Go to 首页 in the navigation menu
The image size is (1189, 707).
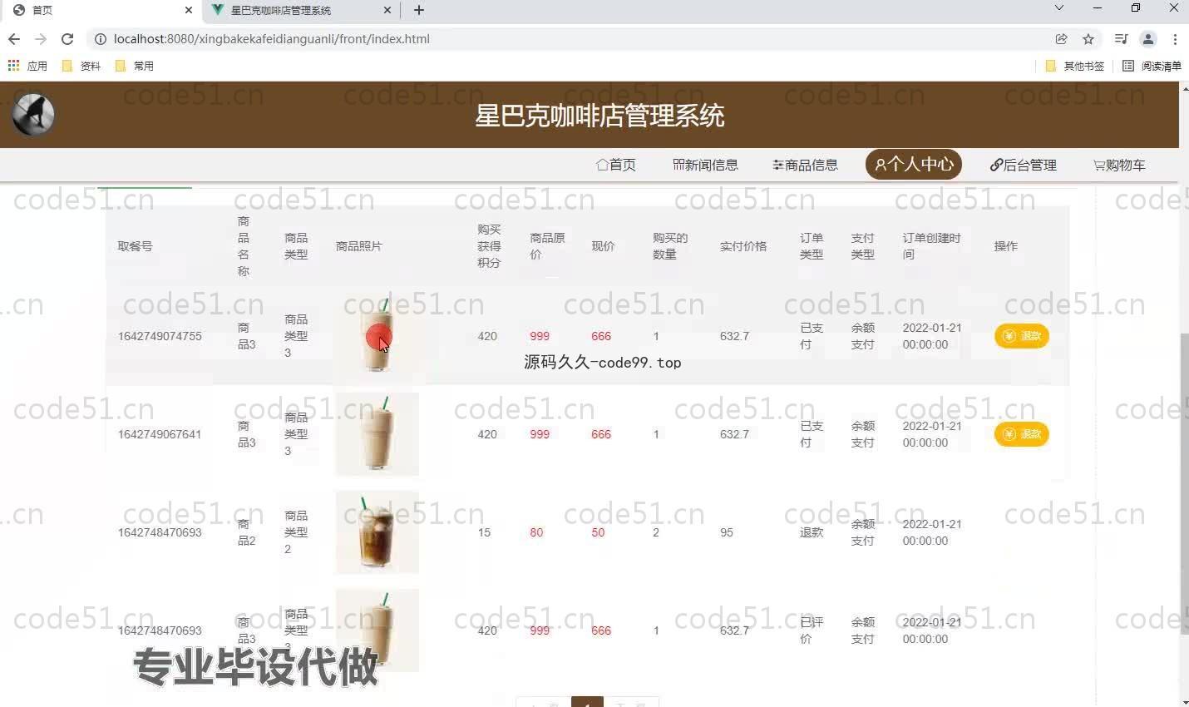pyautogui.click(x=616, y=165)
